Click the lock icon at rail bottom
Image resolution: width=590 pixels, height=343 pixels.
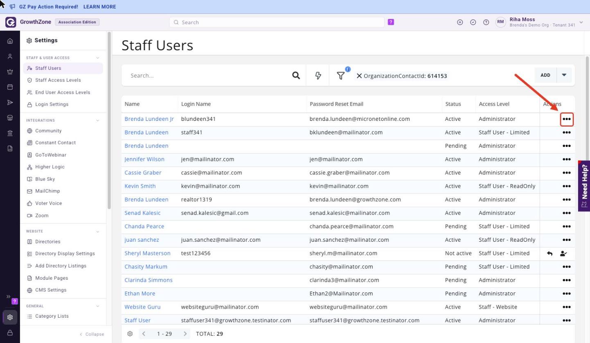coord(10,333)
